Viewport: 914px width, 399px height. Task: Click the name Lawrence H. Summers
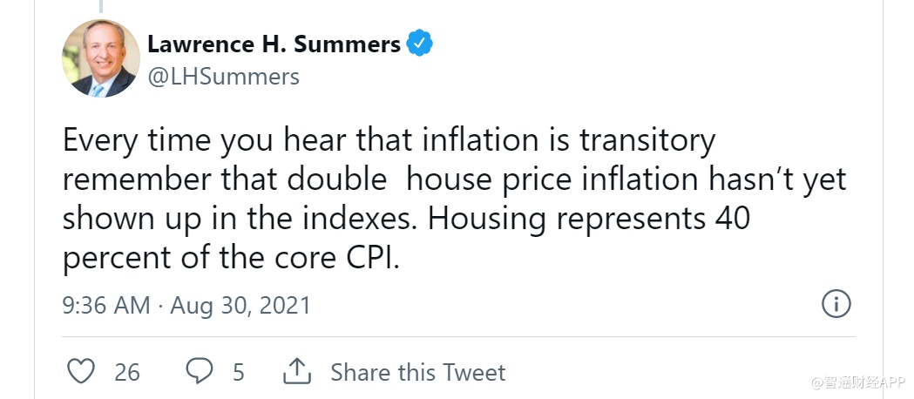click(274, 44)
